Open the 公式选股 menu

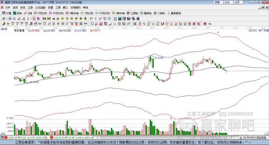point(40,8)
